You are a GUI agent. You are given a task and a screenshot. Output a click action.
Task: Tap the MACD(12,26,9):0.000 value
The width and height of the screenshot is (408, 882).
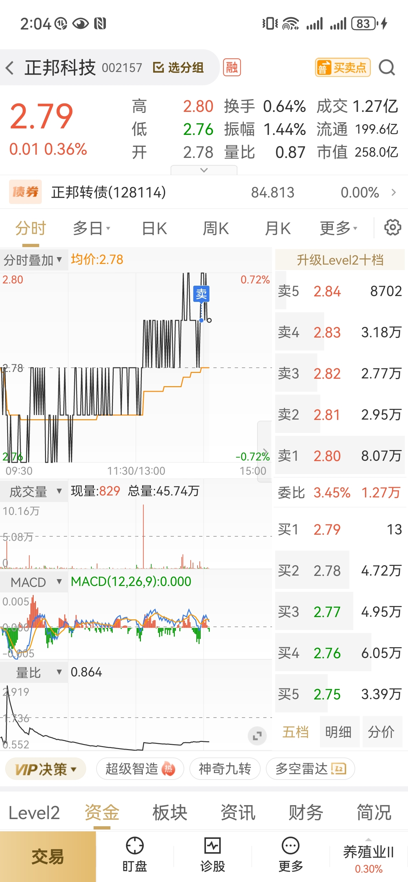pyautogui.click(x=131, y=581)
